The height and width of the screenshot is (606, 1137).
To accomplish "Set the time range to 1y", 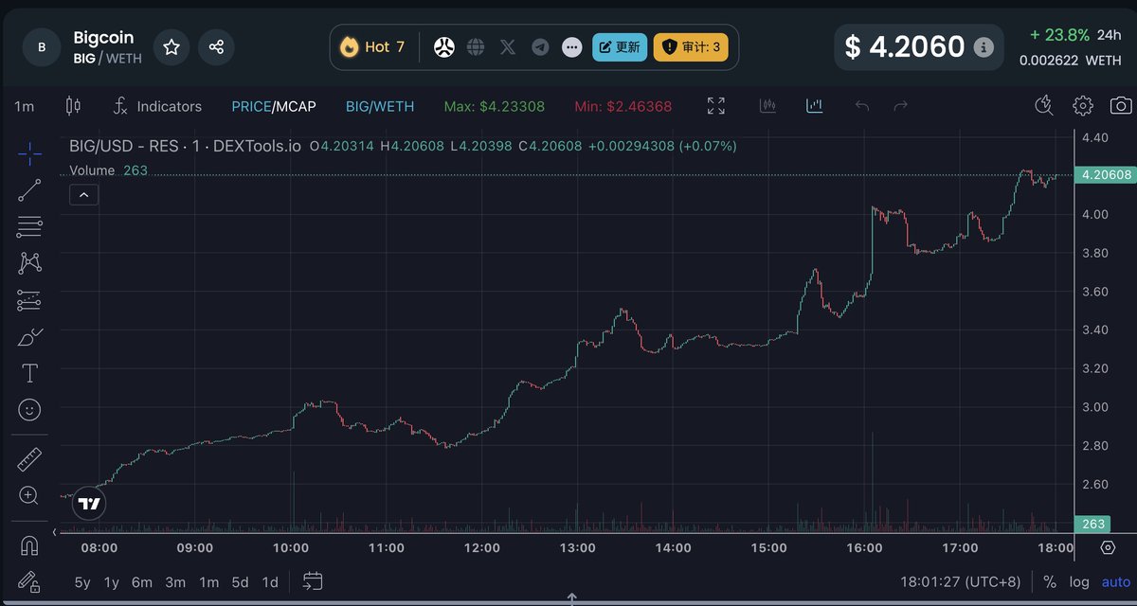I will click(112, 582).
